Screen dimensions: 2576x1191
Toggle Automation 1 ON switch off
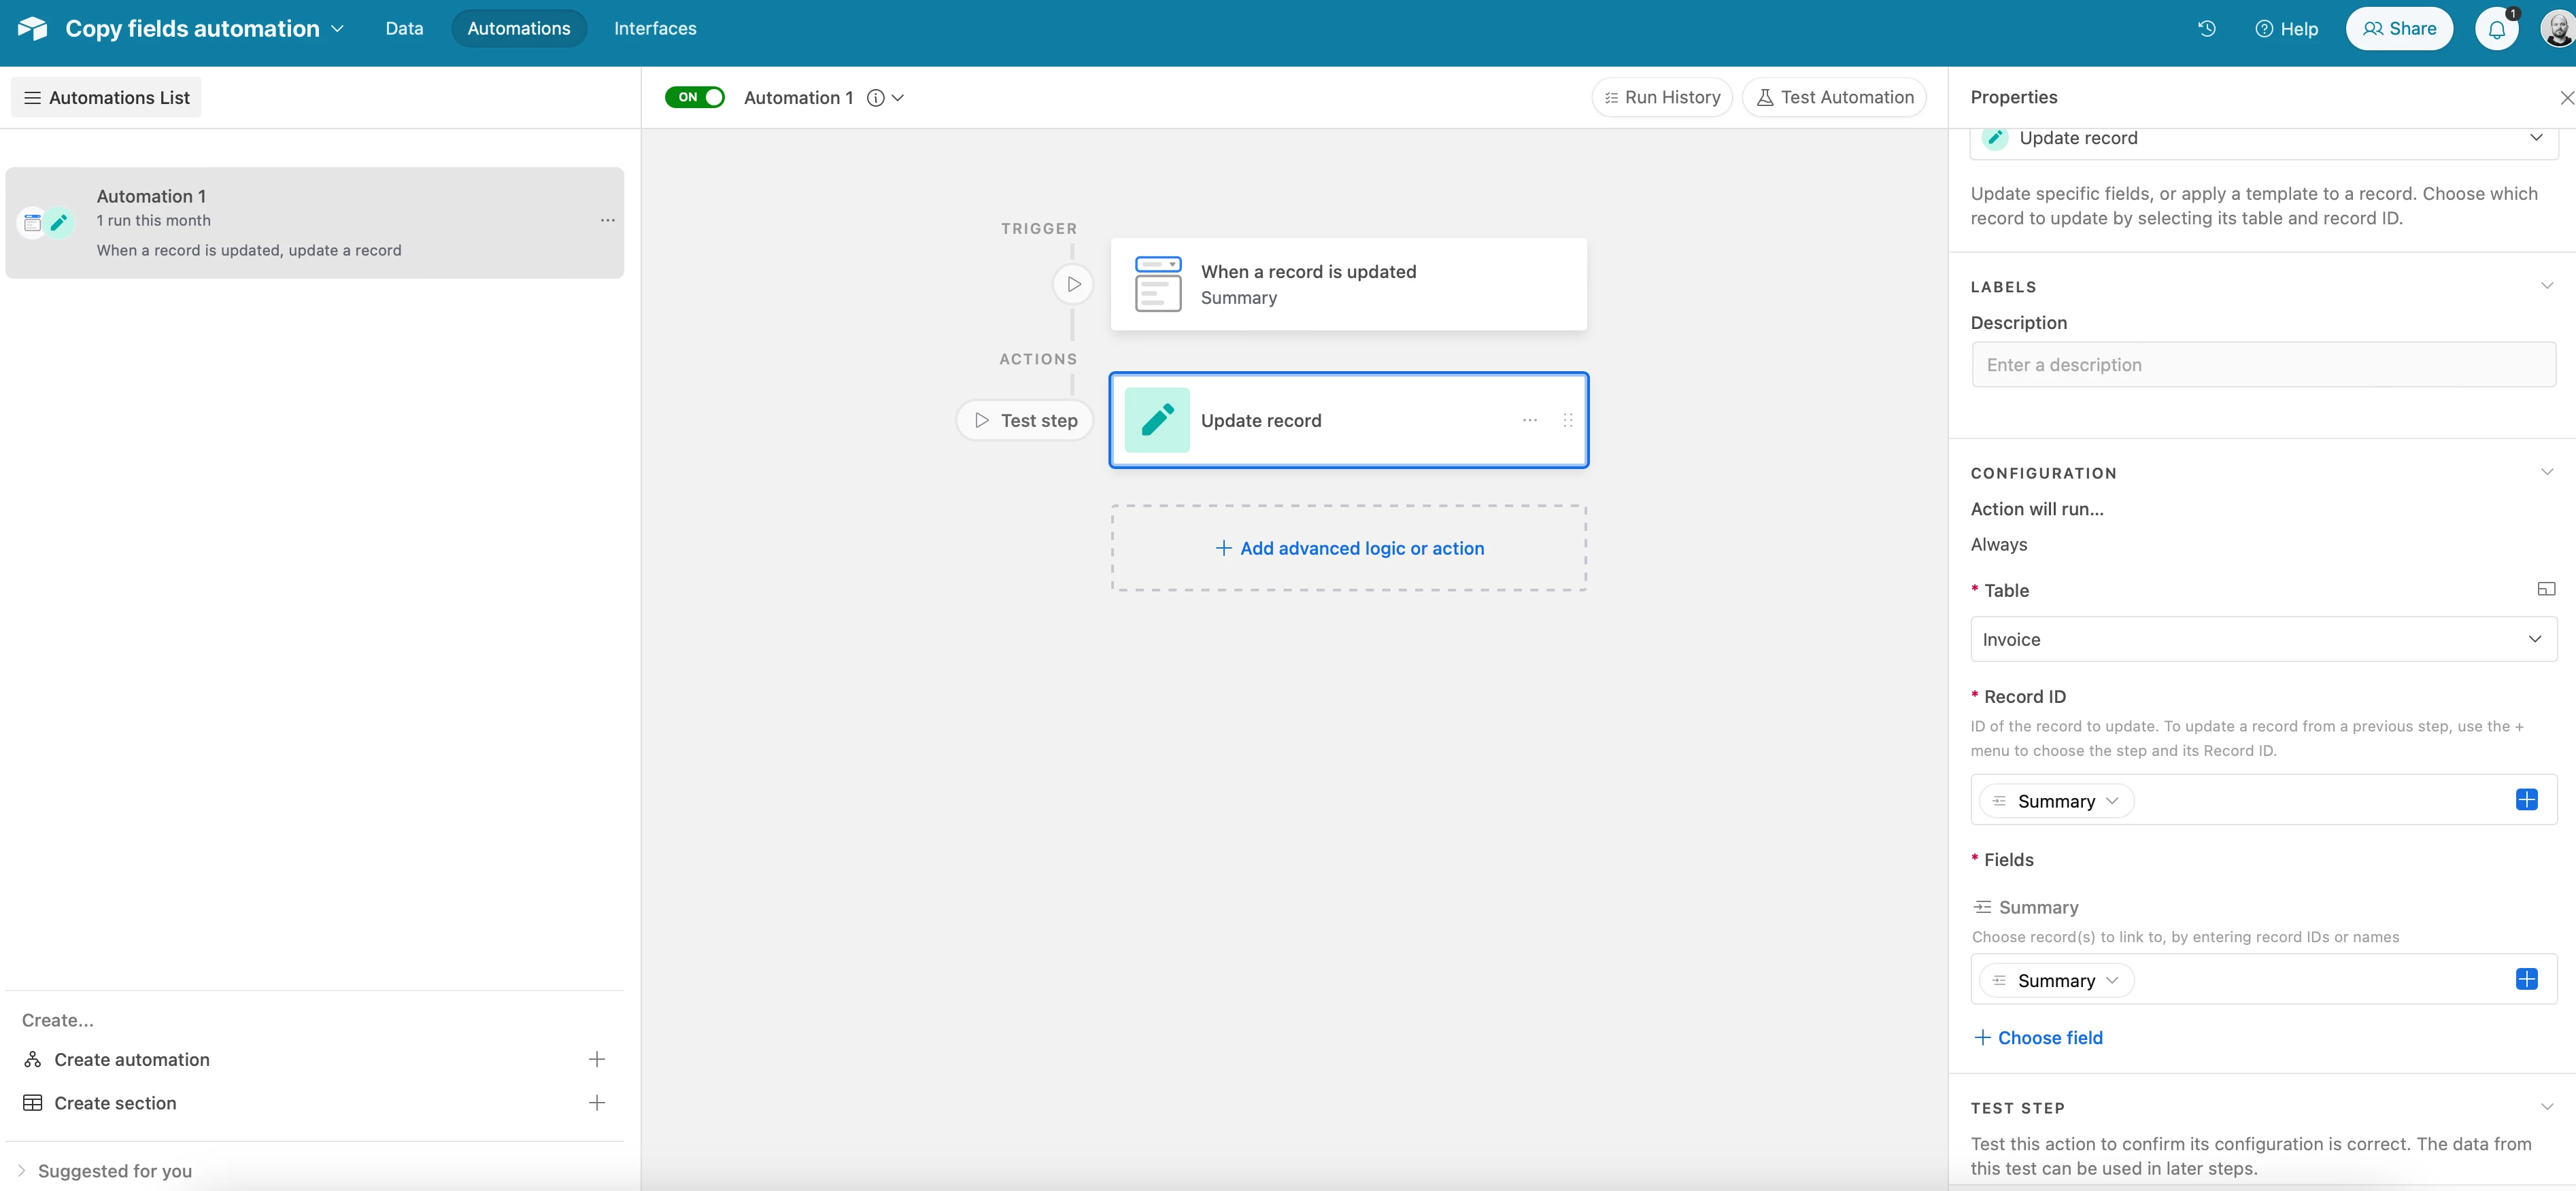695,97
